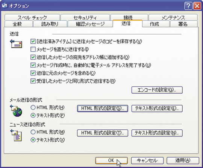Viewport: 203px width, 168px height.
Task: Switch to the セキュリティ tab
Action: tap(85, 17)
